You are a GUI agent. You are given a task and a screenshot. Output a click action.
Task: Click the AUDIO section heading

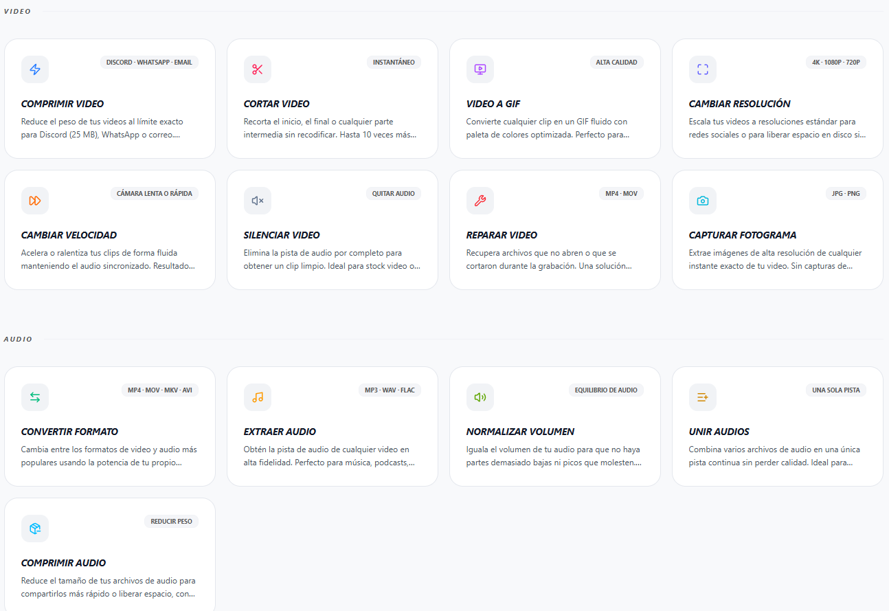coord(18,340)
